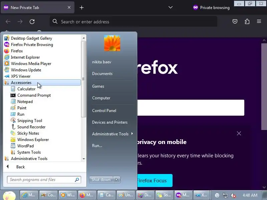This screenshot has height=200, width=267.
Task: Click the Firefox page search box
Action: pos(191,108)
